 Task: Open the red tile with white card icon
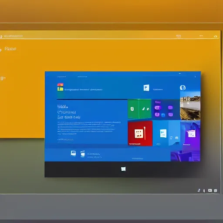click(140, 133)
